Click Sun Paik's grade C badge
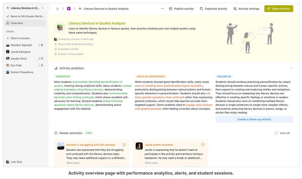Viewport: 302px width, 179px height. 41,65
